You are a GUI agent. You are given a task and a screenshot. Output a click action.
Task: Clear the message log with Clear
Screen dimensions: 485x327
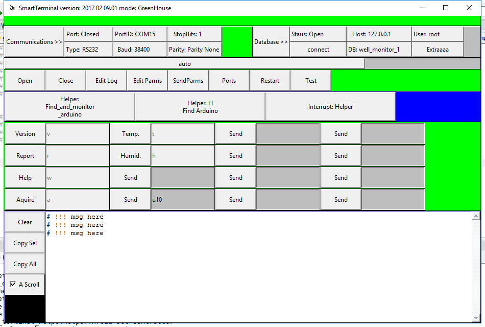(25, 222)
